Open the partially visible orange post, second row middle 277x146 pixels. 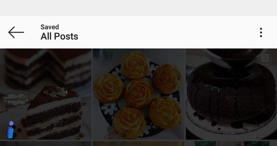(x=138, y=144)
